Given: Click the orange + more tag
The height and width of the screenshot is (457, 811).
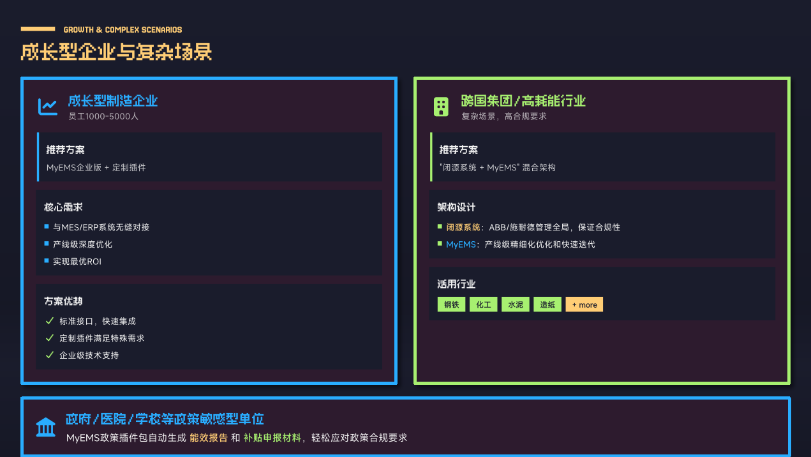Looking at the screenshot, I should click(584, 304).
